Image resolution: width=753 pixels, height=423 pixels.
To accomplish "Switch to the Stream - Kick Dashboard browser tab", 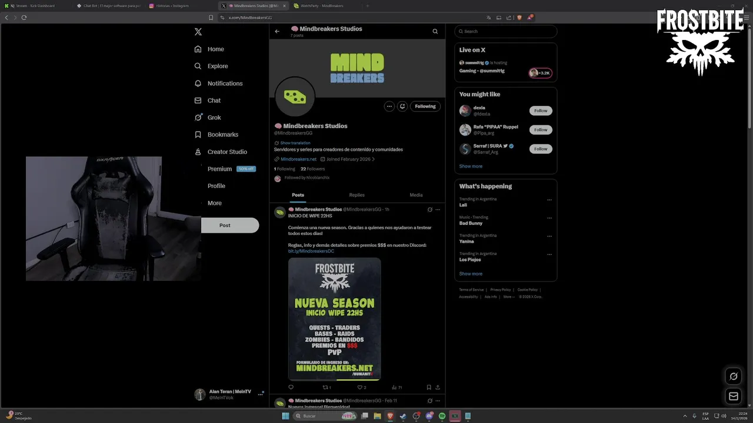I will (x=35, y=5).
